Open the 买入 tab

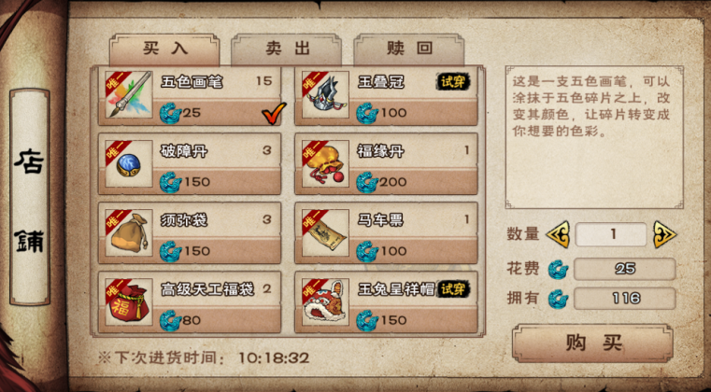tap(164, 49)
